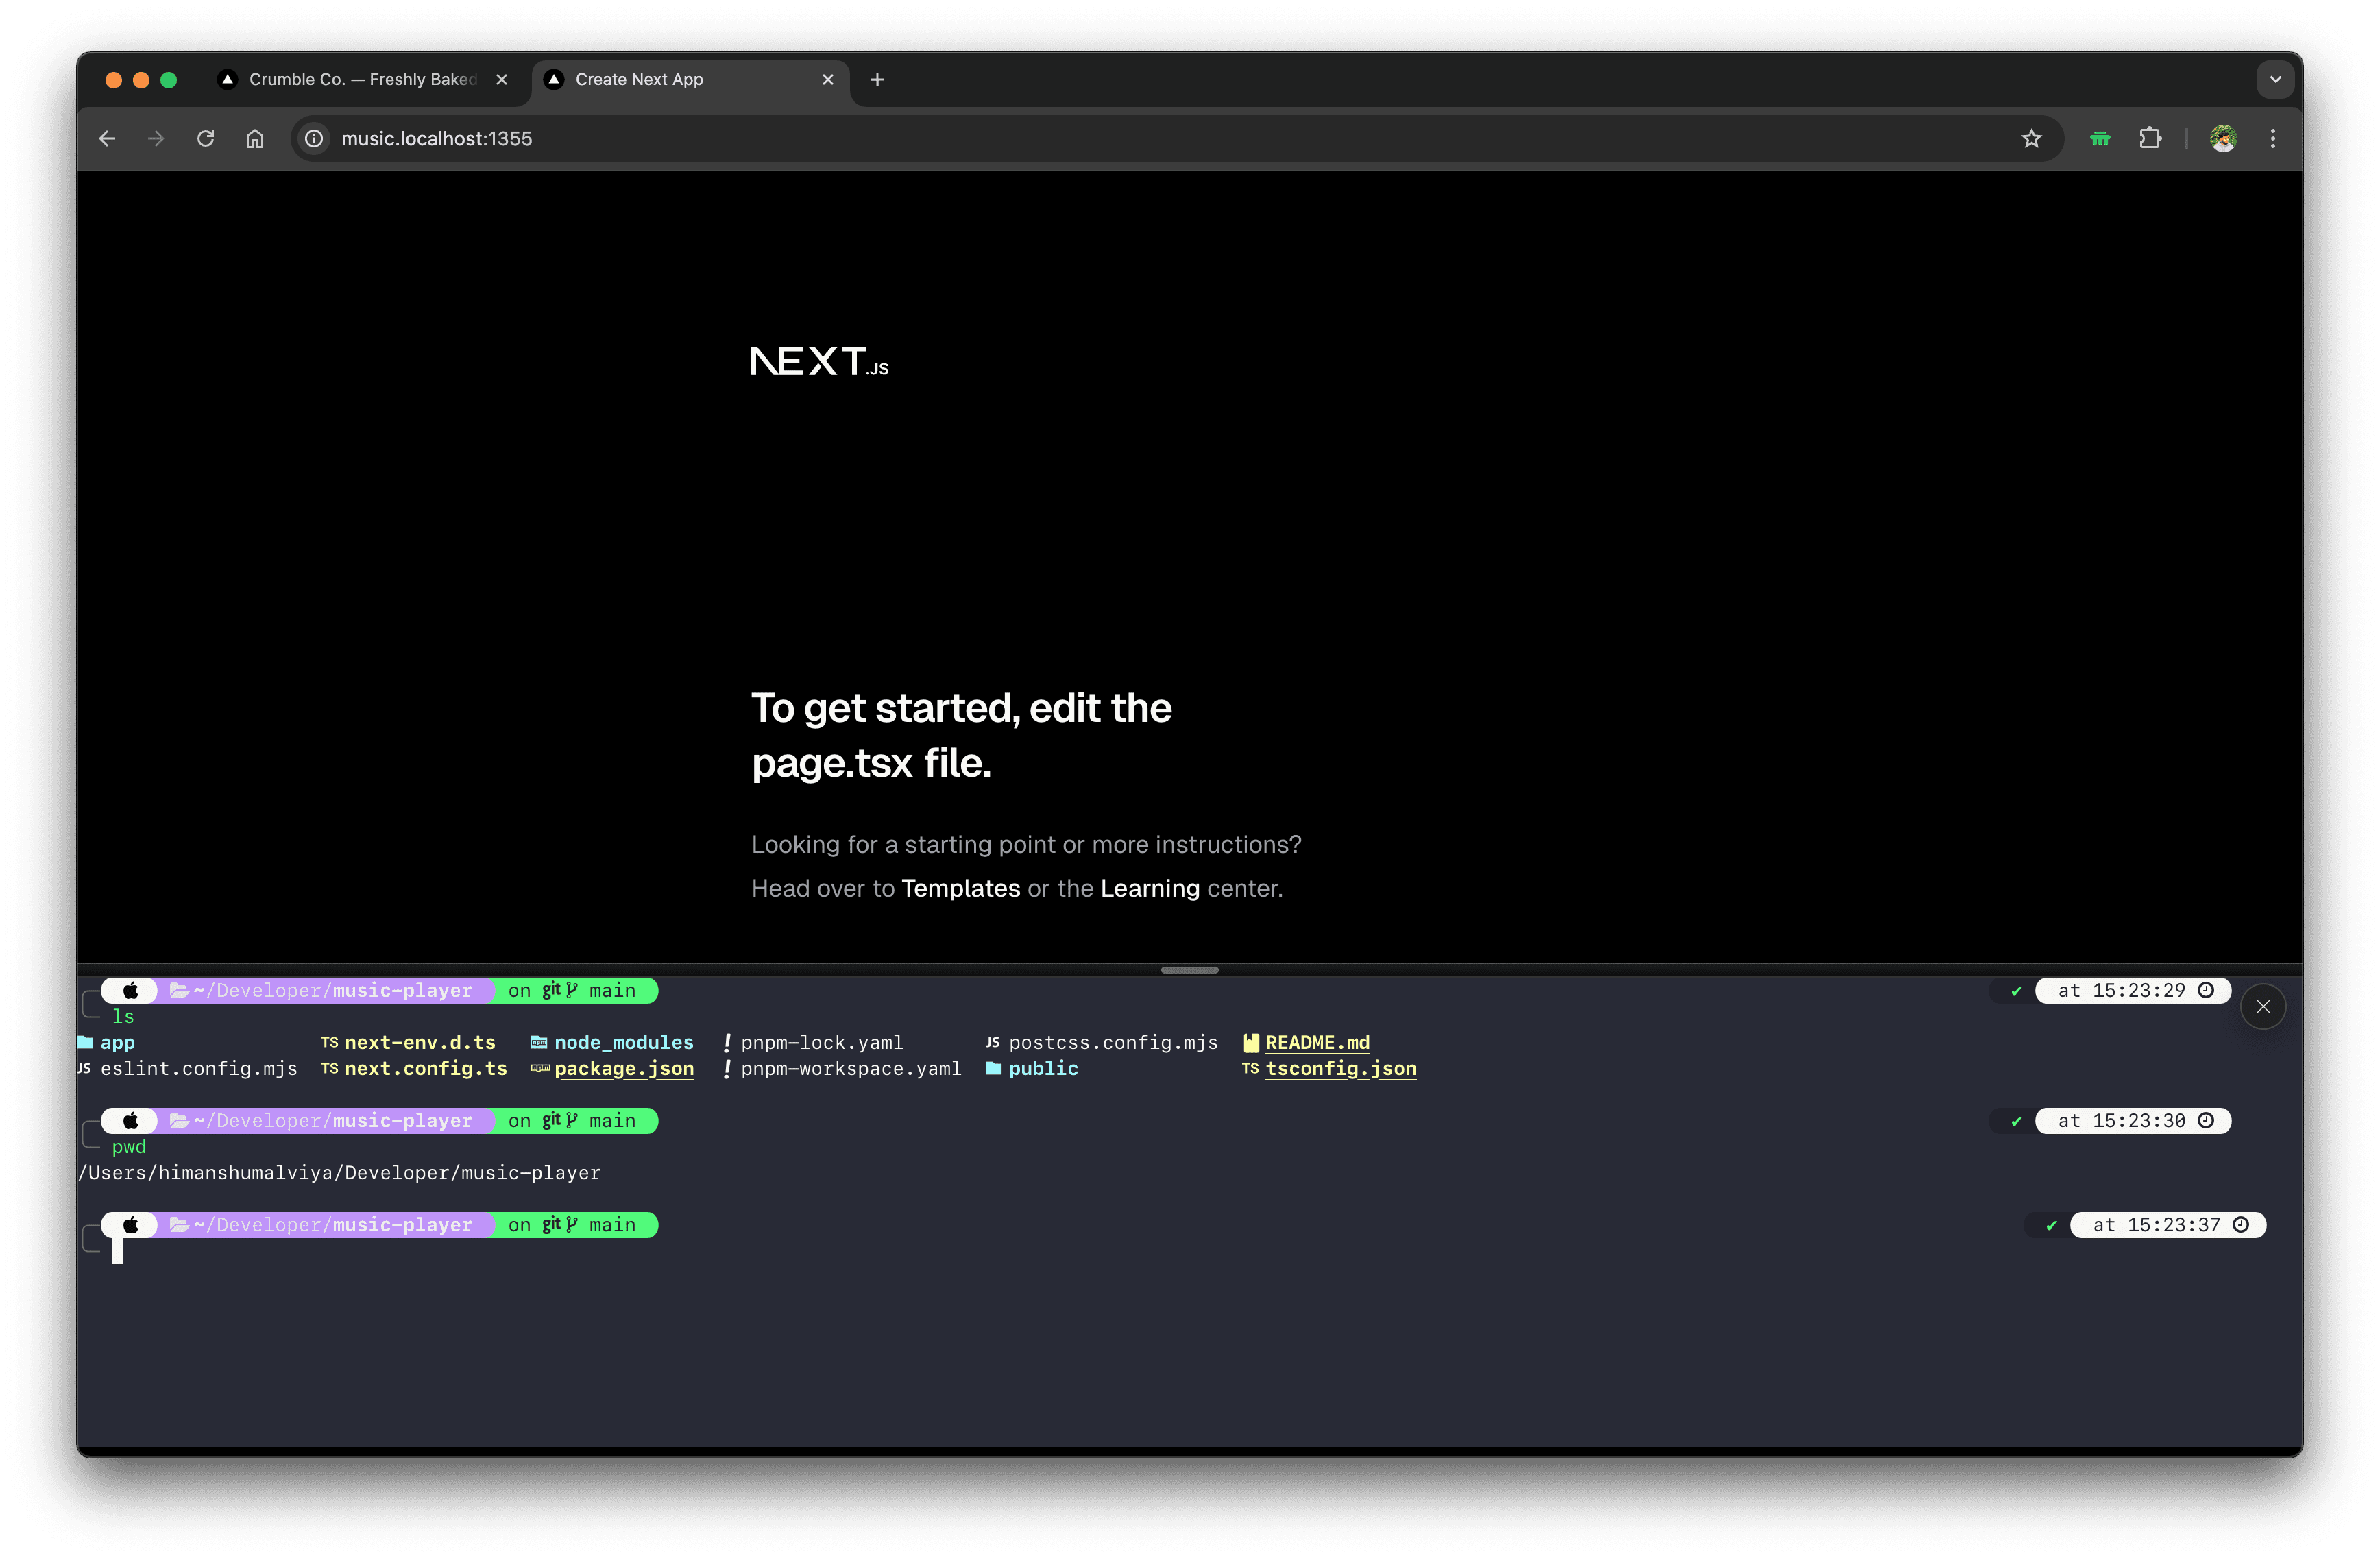Click the green checkmark on the pwd command block
2380x1559 pixels.
coord(2017,1121)
